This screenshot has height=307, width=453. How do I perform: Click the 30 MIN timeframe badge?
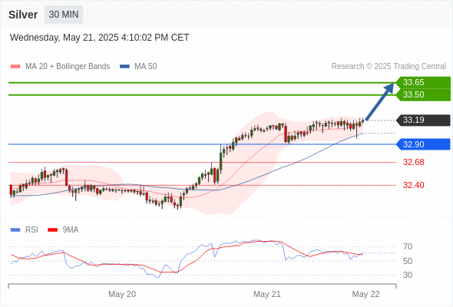coord(64,15)
